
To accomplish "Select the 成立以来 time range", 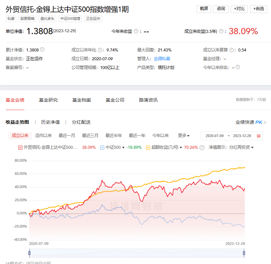I will click(x=20, y=135).
